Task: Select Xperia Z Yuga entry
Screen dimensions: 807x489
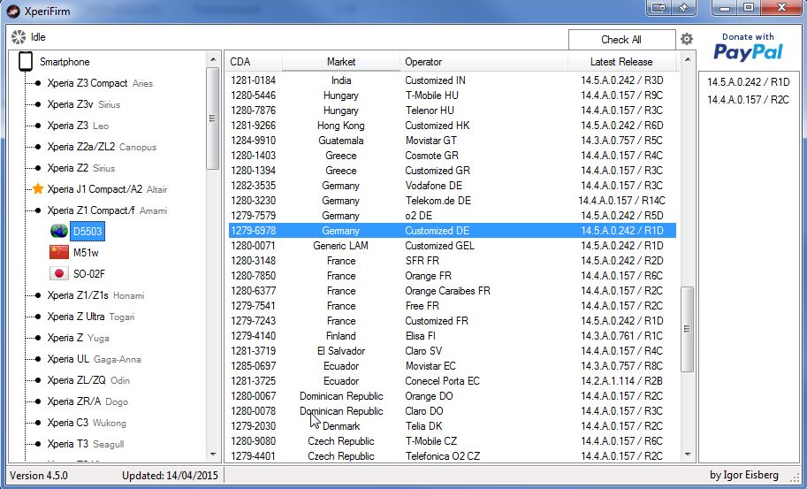Action: click(x=78, y=338)
